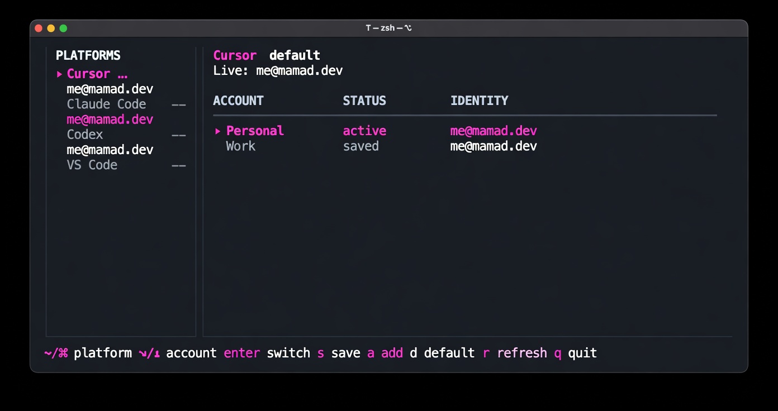Viewport: 778px width, 411px height.
Task: Click the ACCOUNT column header
Action: pyautogui.click(x=238, y=101)
